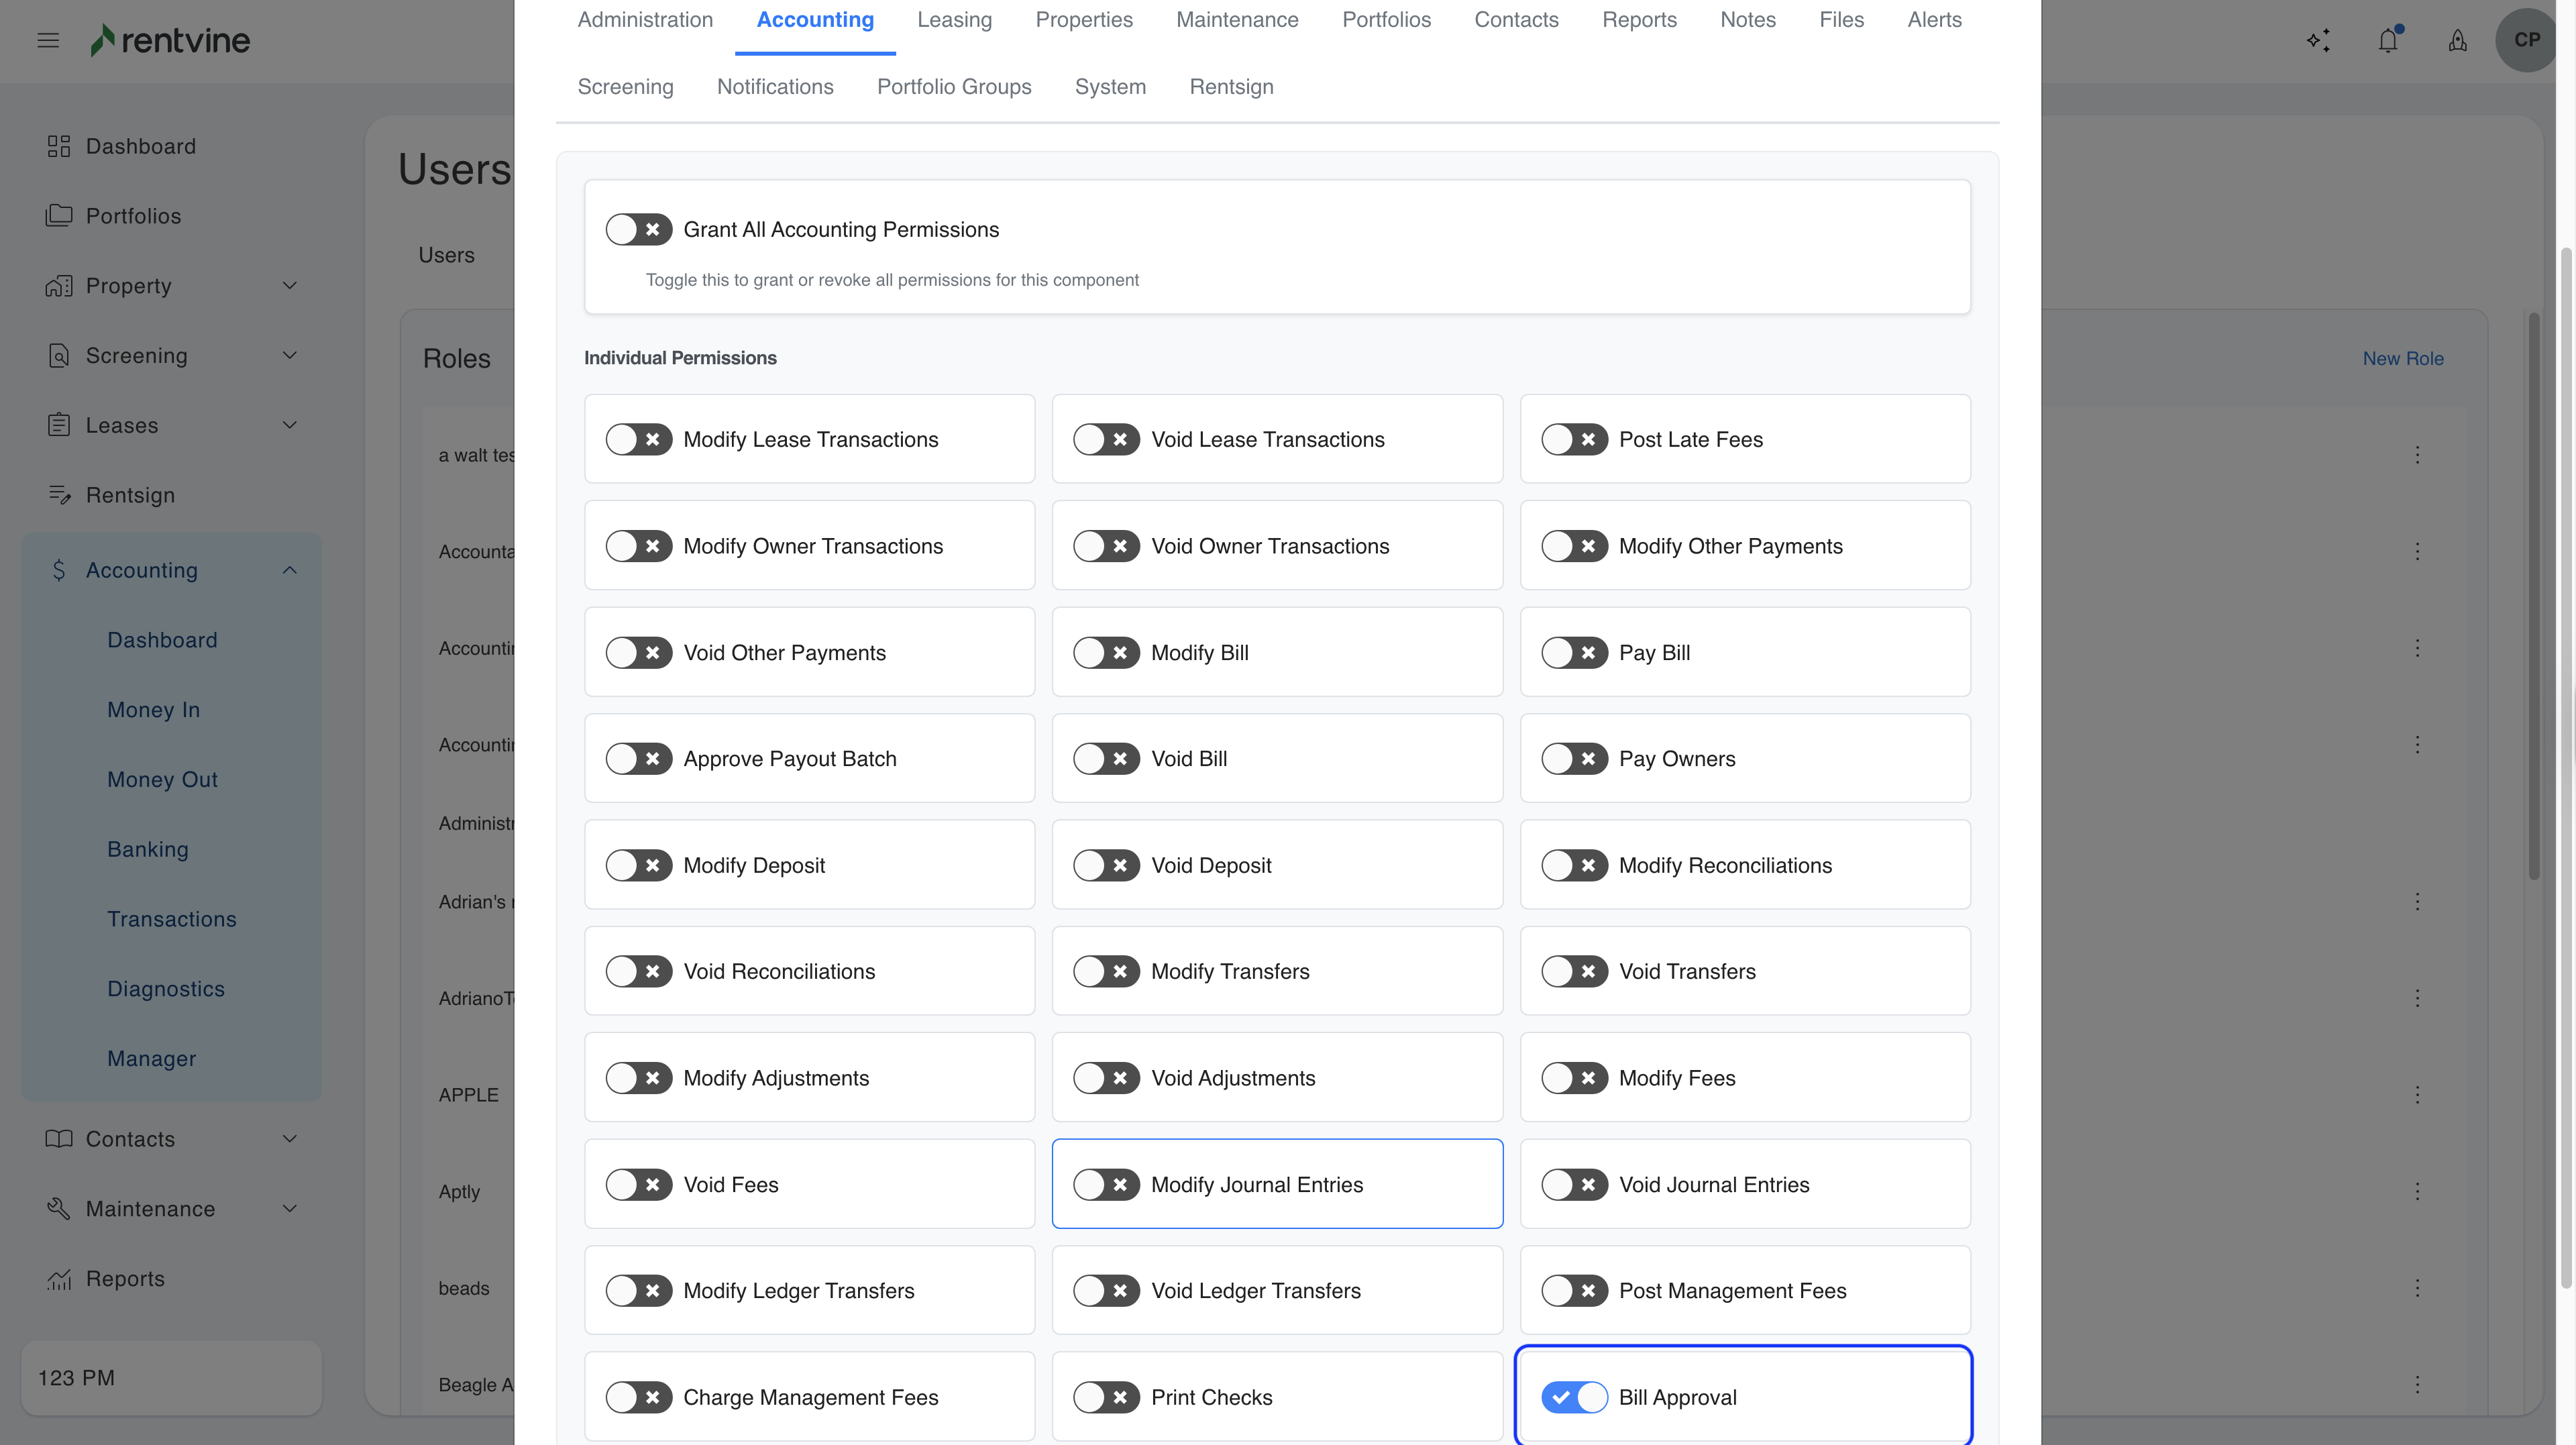The width and height of the screenshot is (2576, 1445).
Task: Disable the Bill Approval toggle
Action: click(1574, 1397)
